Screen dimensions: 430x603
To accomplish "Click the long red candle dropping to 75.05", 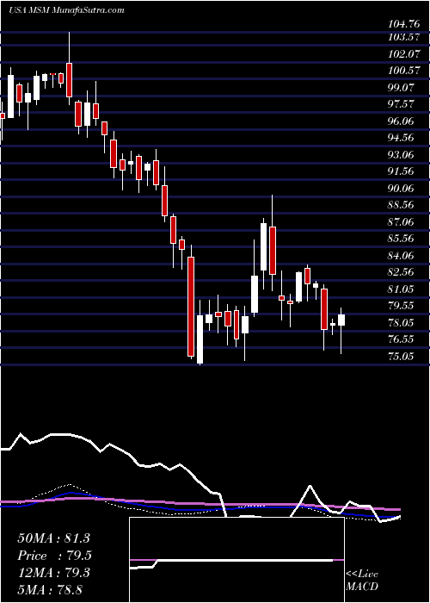I will [191, 301].
